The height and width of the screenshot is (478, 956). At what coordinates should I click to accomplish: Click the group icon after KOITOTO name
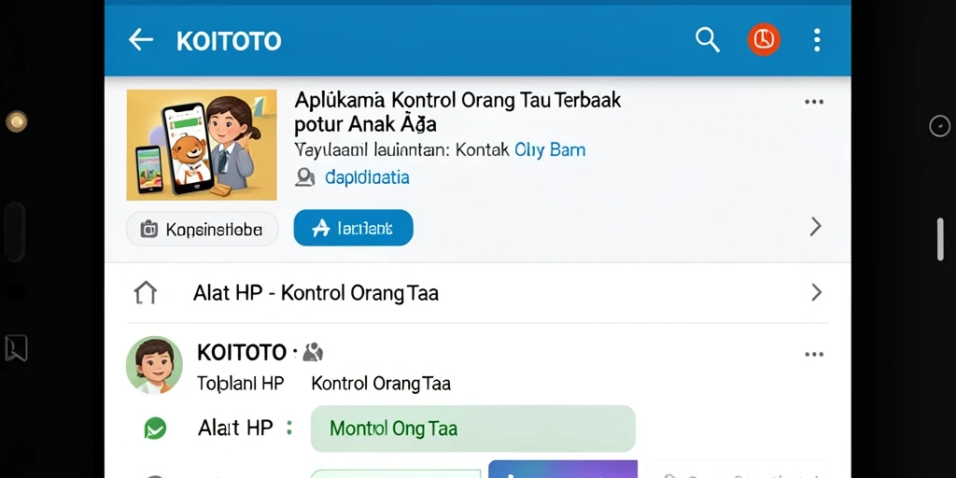tap(312, 352)
